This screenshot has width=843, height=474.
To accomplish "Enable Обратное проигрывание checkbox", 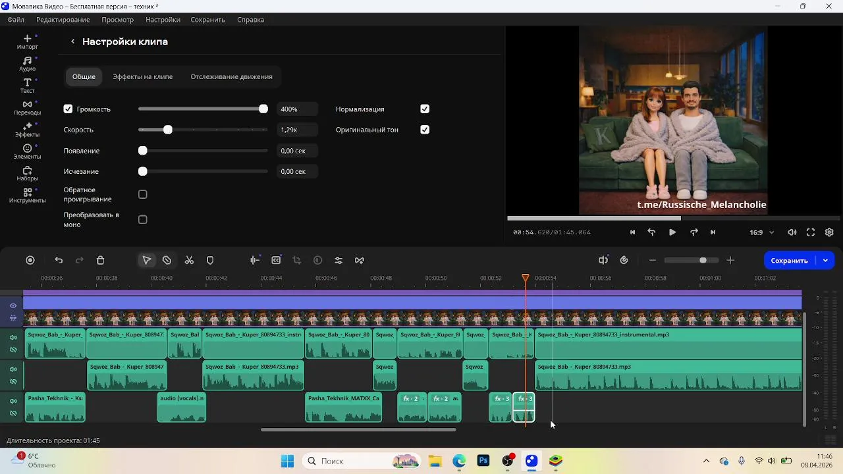I will pyautogui.click(x=143, y=195).
